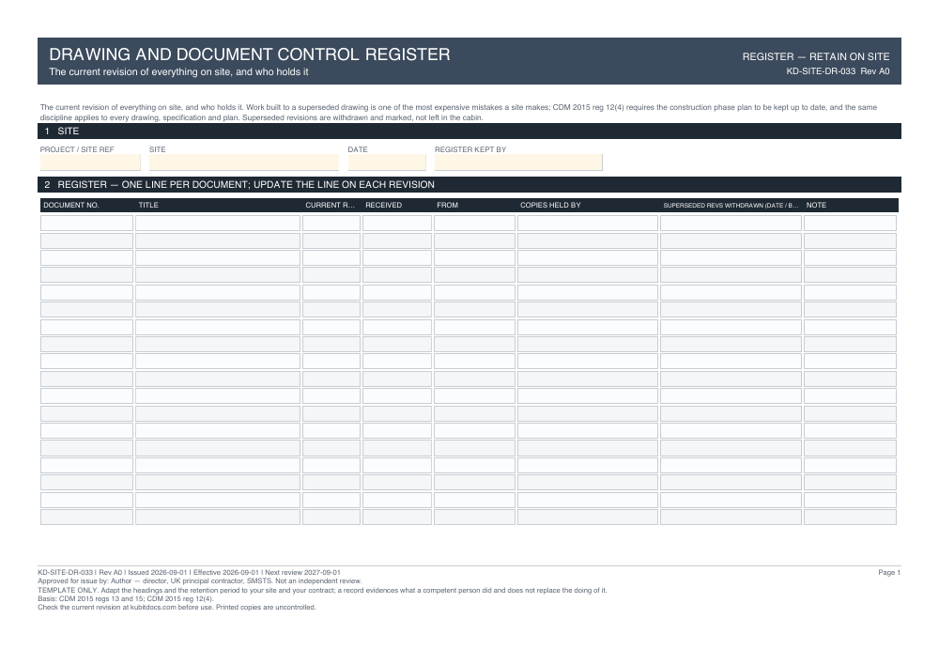This screenshot has height=665, width=939.
Task: Click the 'TEMPLATE ONLY' footer line
Action: tap(322, 591)
